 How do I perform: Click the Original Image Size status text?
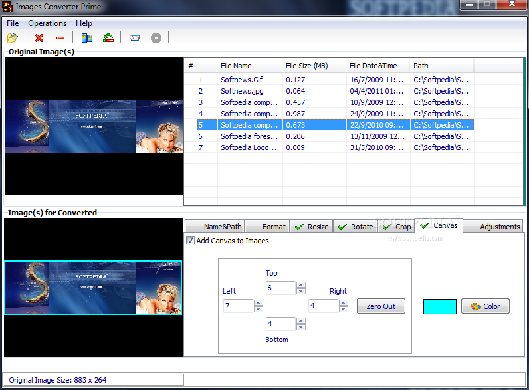point(58,380)
